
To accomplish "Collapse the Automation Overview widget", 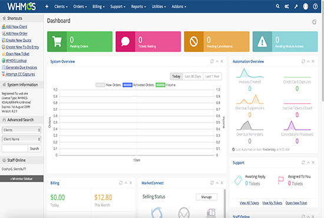I will [x=308, y=61].
